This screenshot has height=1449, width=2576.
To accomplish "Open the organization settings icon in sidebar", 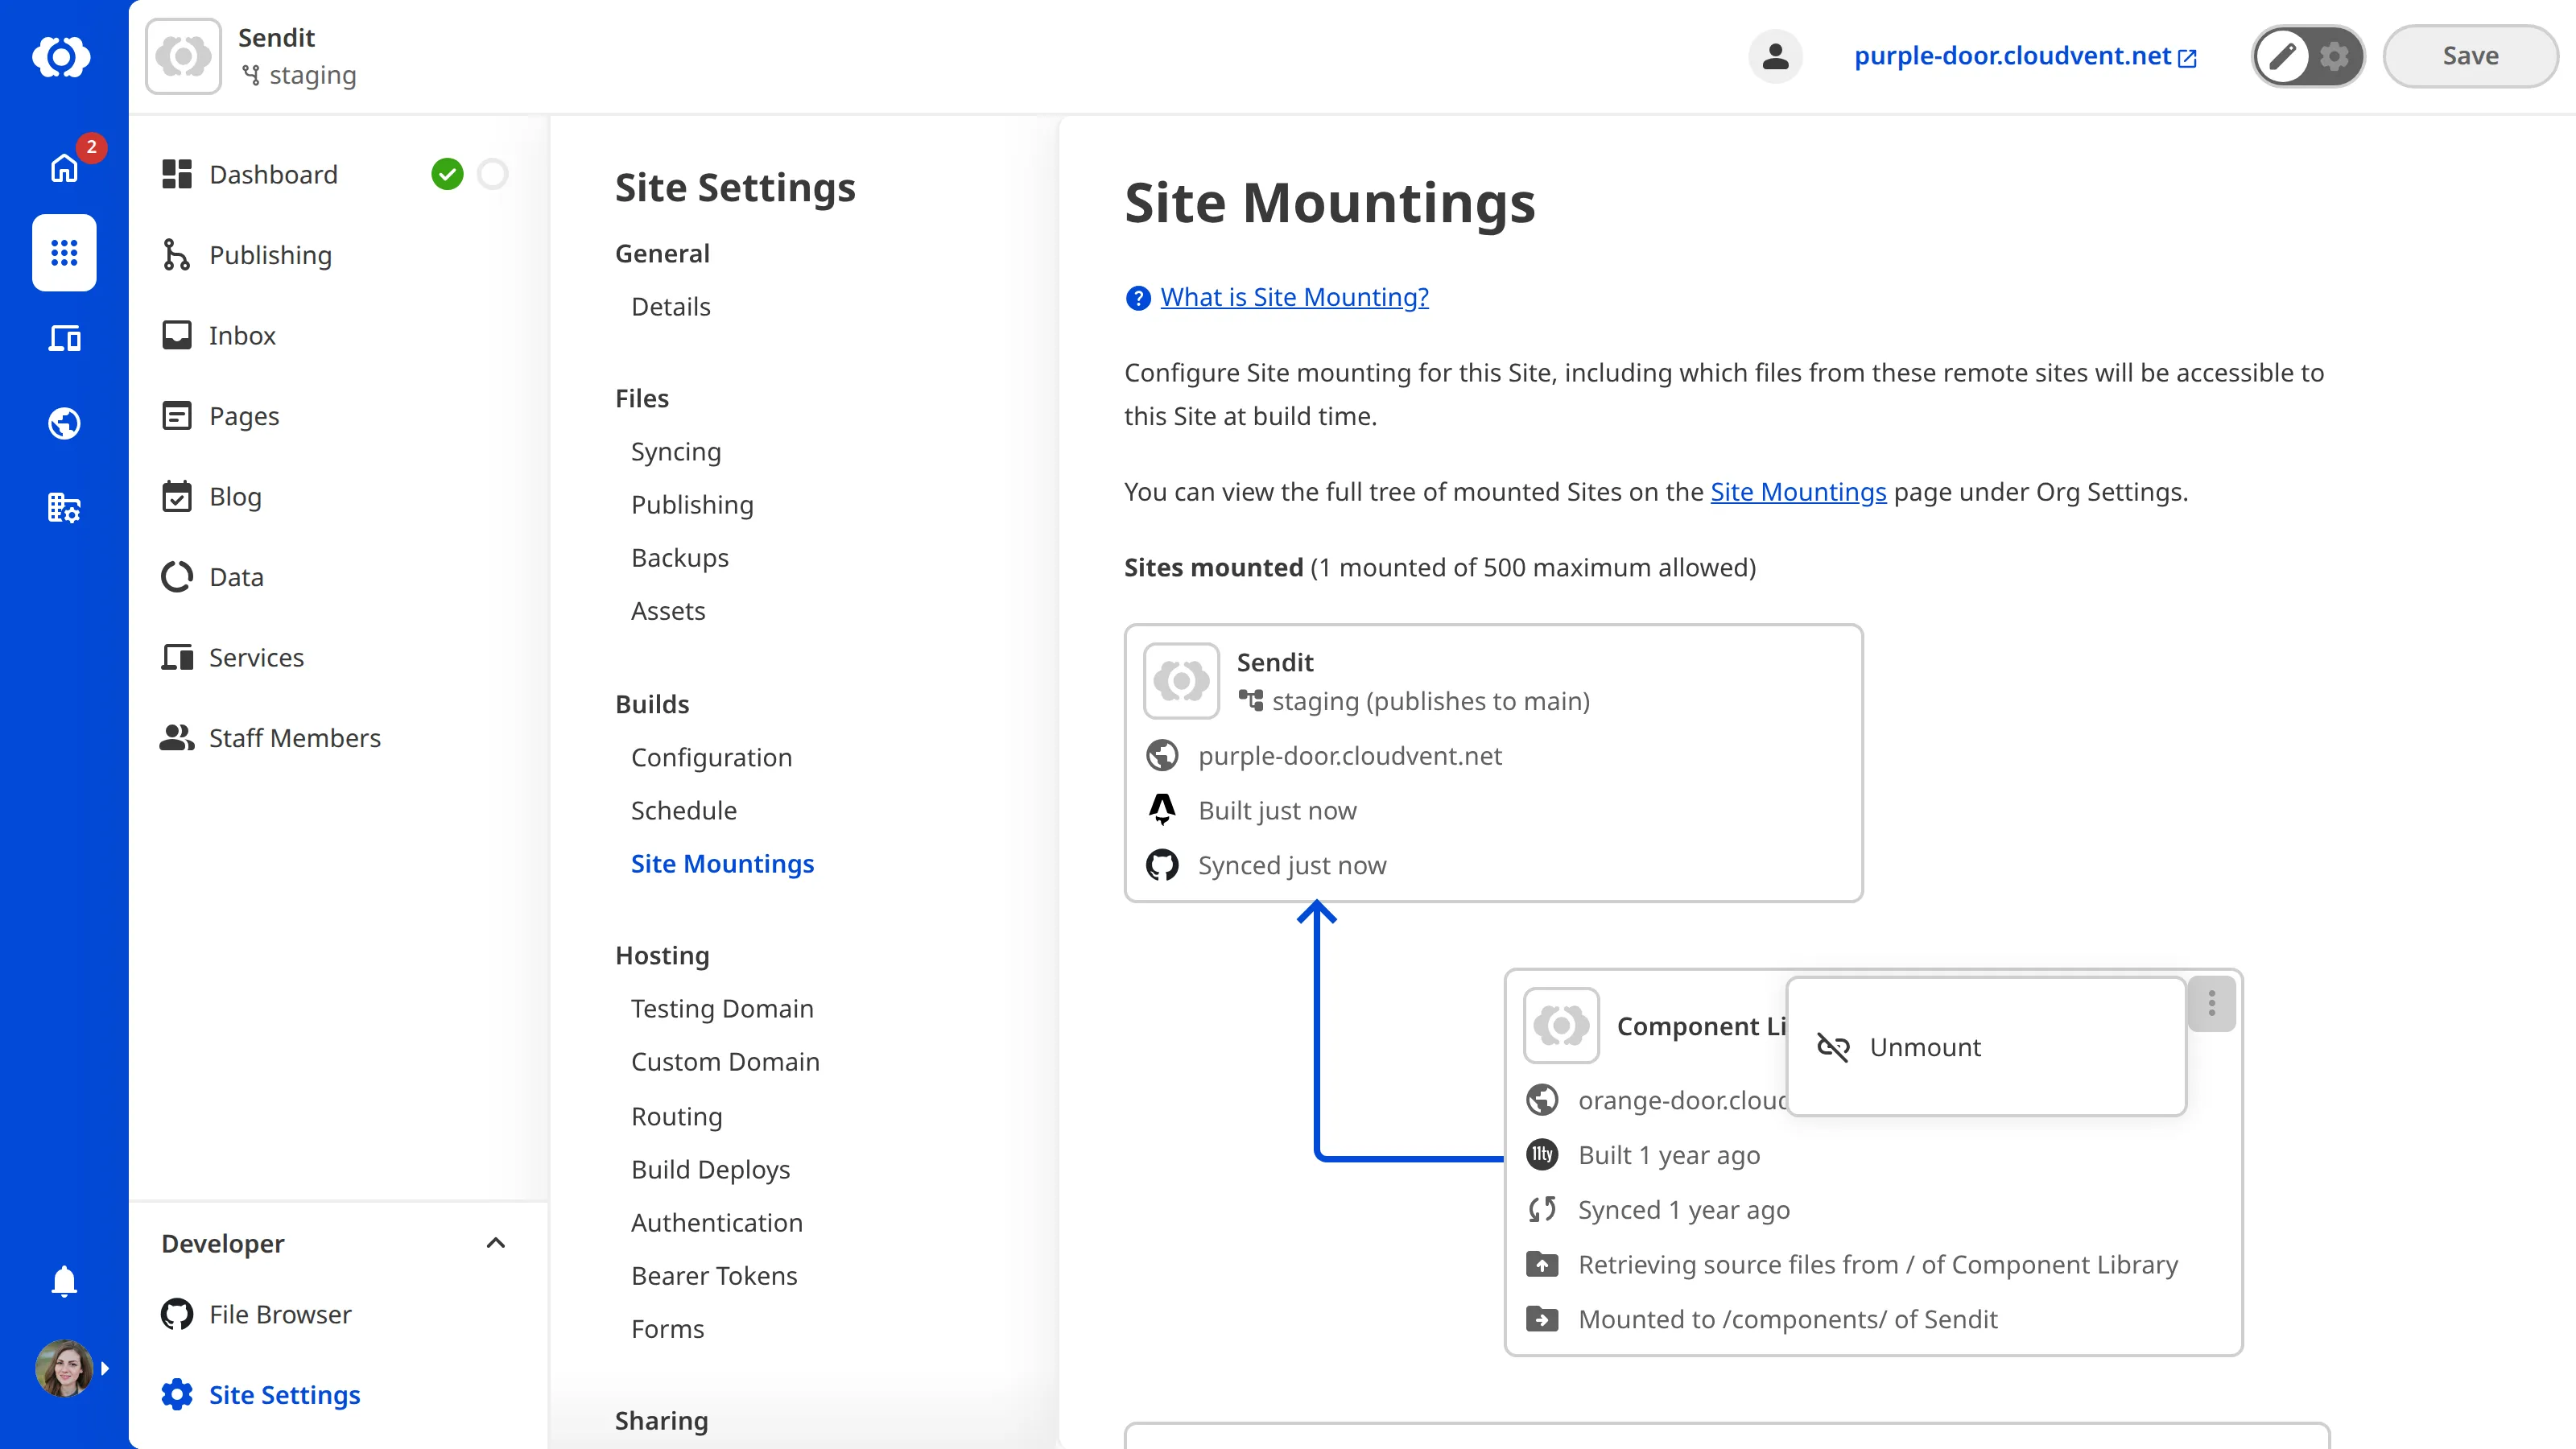I will [63, 508].
